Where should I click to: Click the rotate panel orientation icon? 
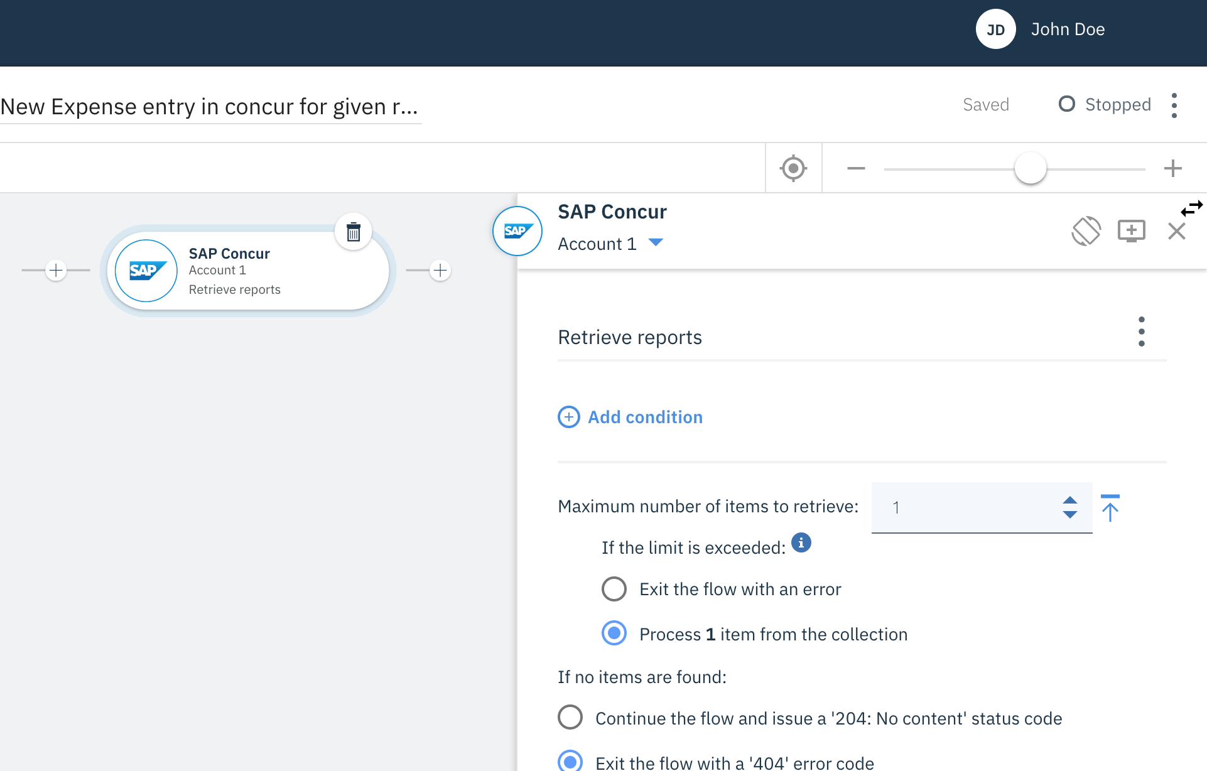click(1086, 231)
